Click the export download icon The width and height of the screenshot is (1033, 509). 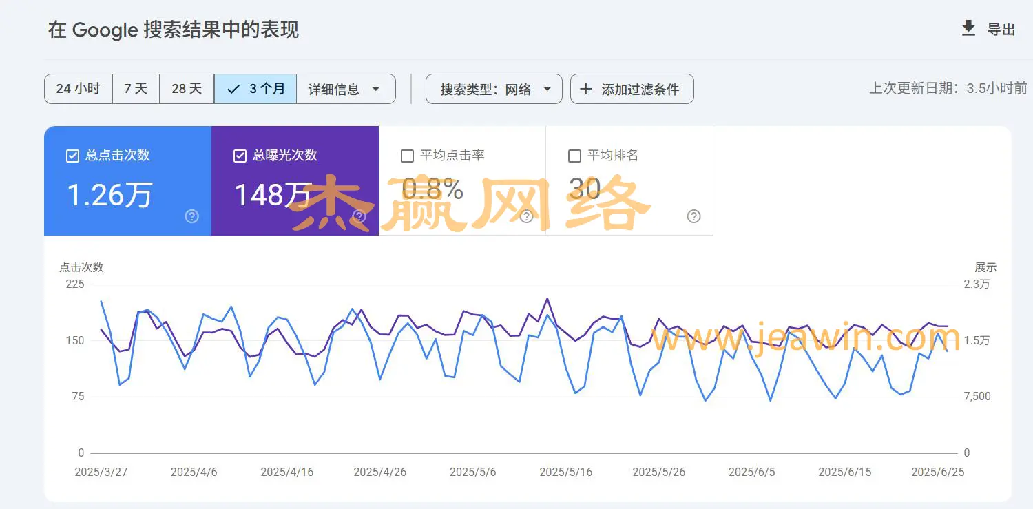pyautogui.click(x=968, y=28)
